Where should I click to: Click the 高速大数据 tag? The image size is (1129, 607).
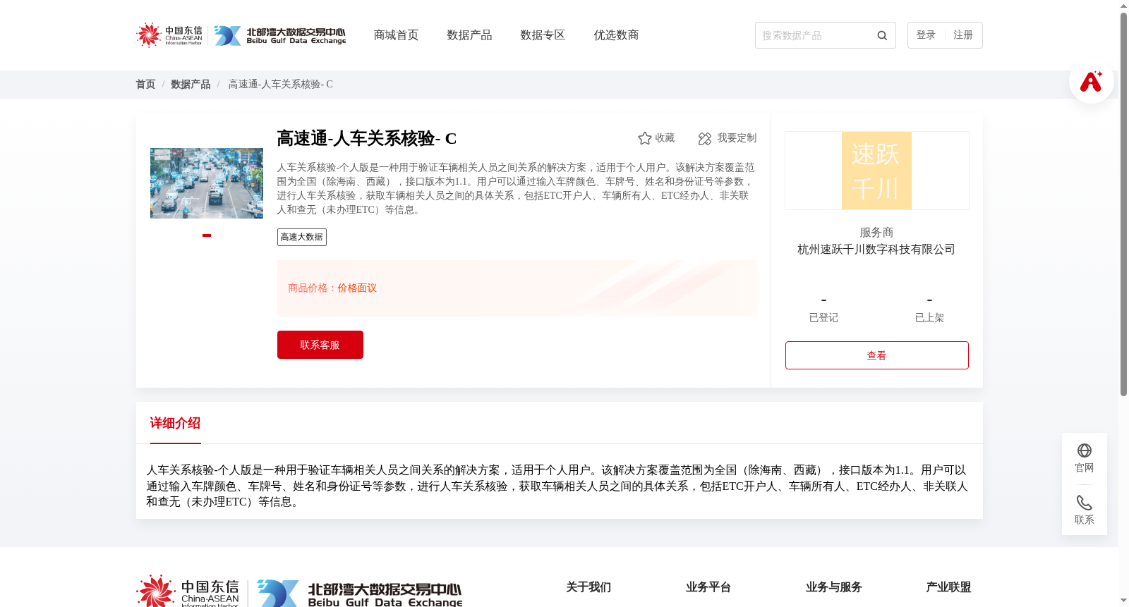(302, 237)
